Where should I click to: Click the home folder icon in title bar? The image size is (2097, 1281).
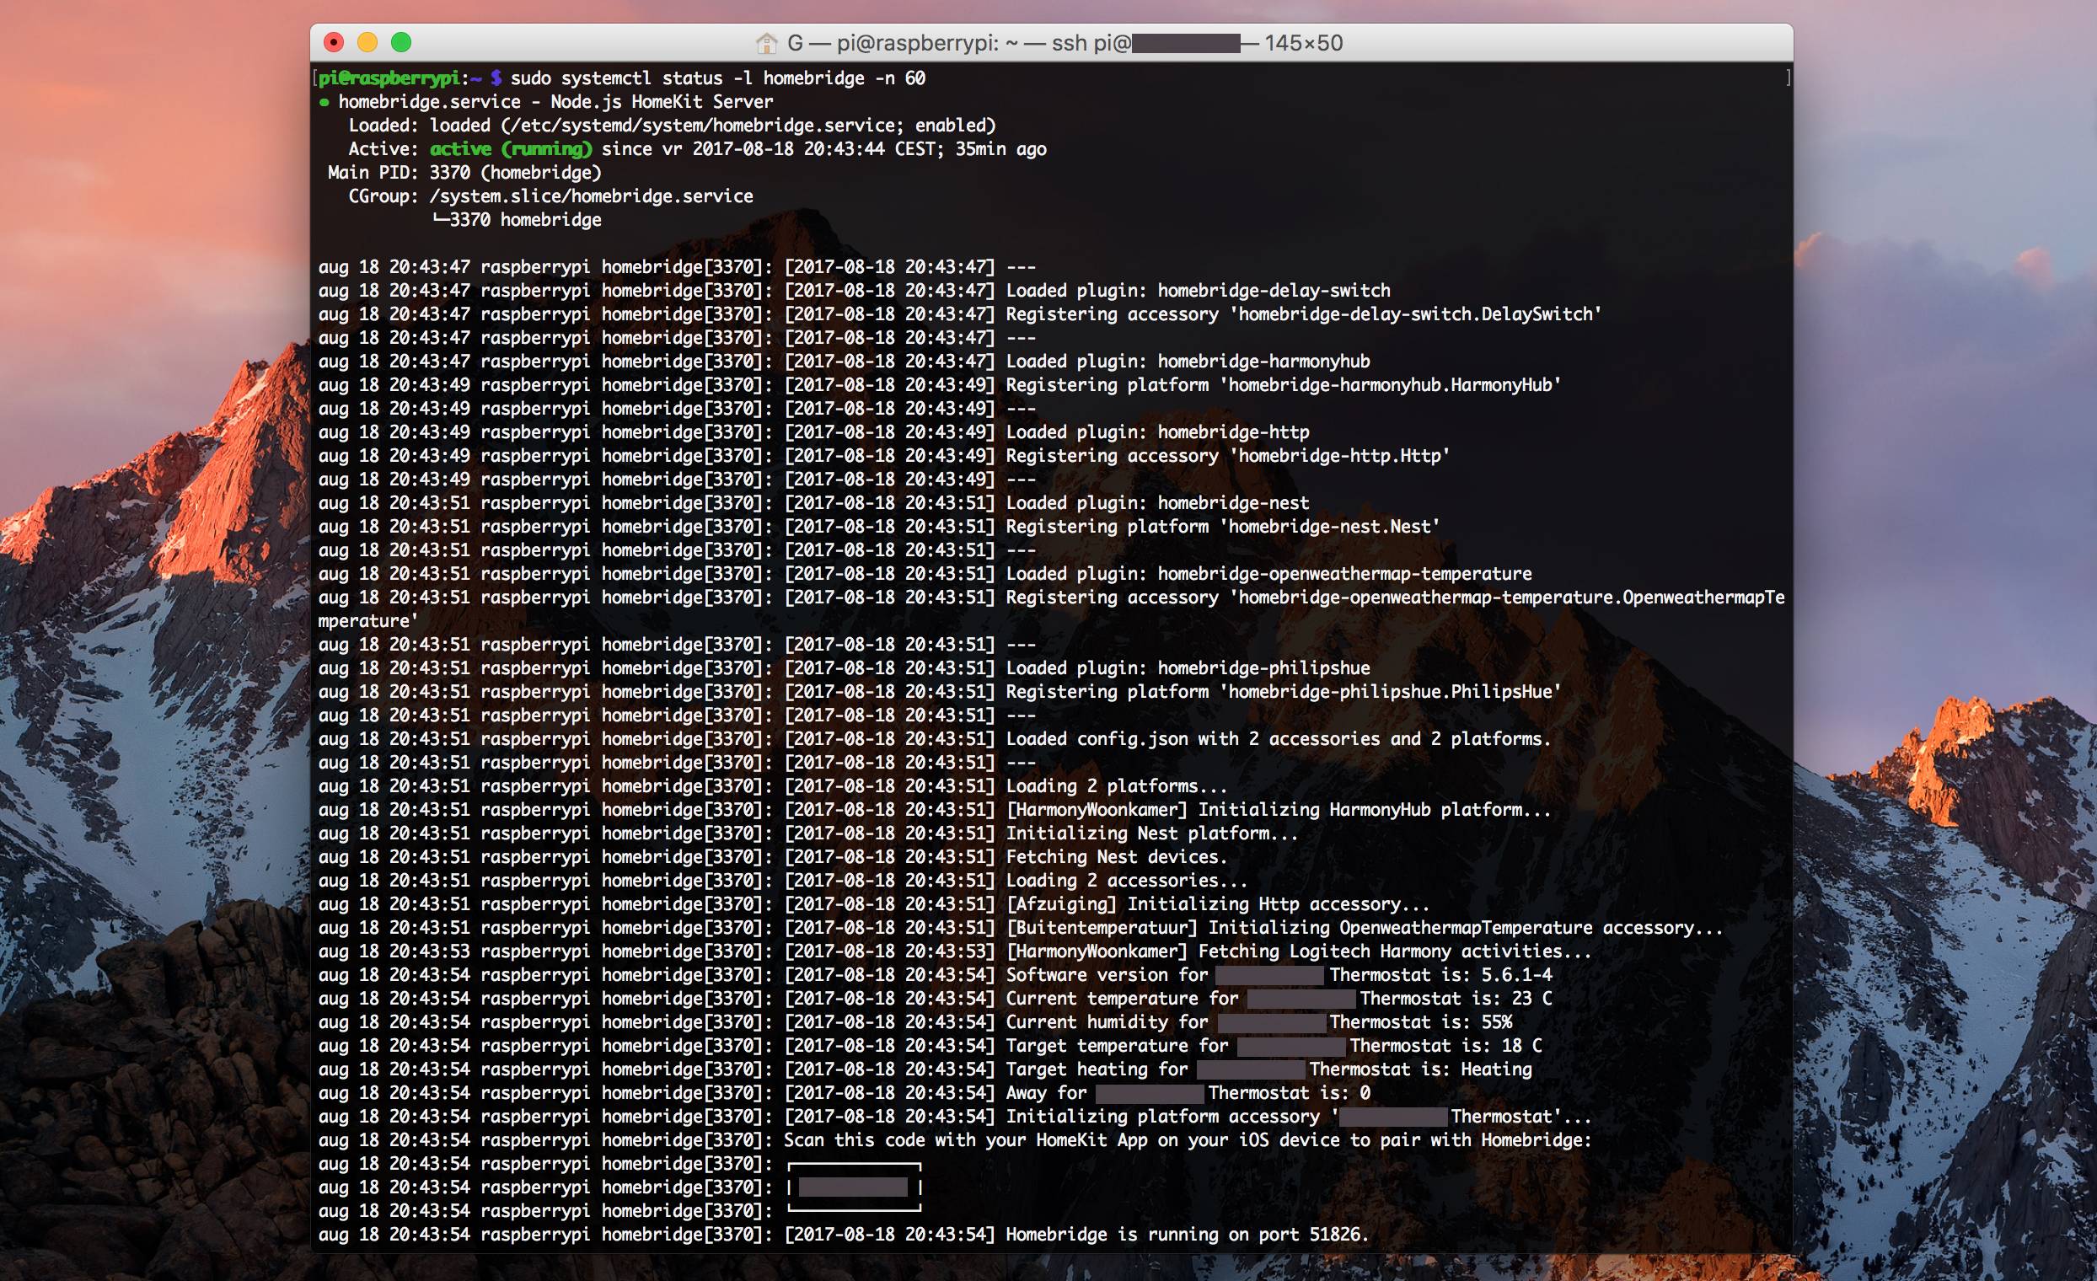pos(767,42)
